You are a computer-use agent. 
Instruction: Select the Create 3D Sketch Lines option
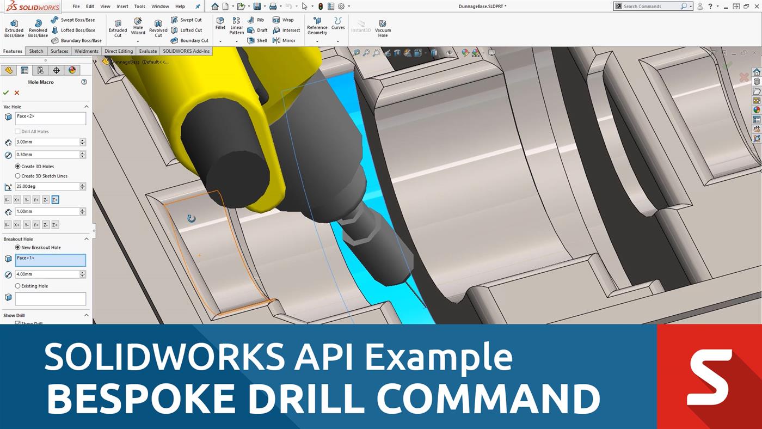click(x=17, y=176)
